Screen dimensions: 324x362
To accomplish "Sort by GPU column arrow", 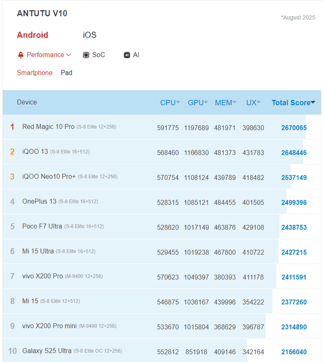I will pyautogui.click(x=206, y=103).
